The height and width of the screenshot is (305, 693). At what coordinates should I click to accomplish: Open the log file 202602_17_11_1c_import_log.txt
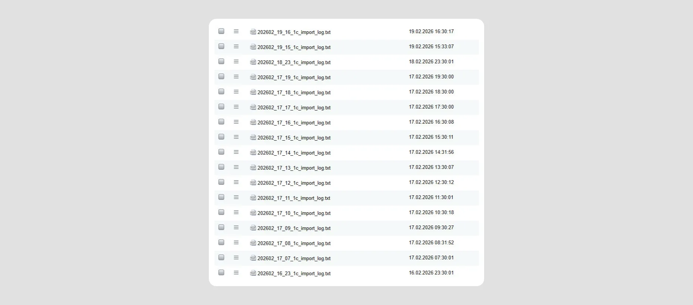pyautogui.click(x=294, y=198)
